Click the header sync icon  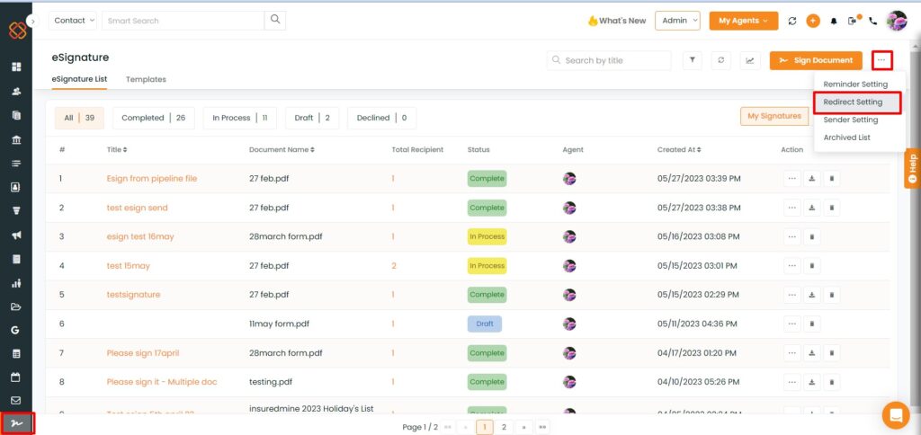click(792, 21)
